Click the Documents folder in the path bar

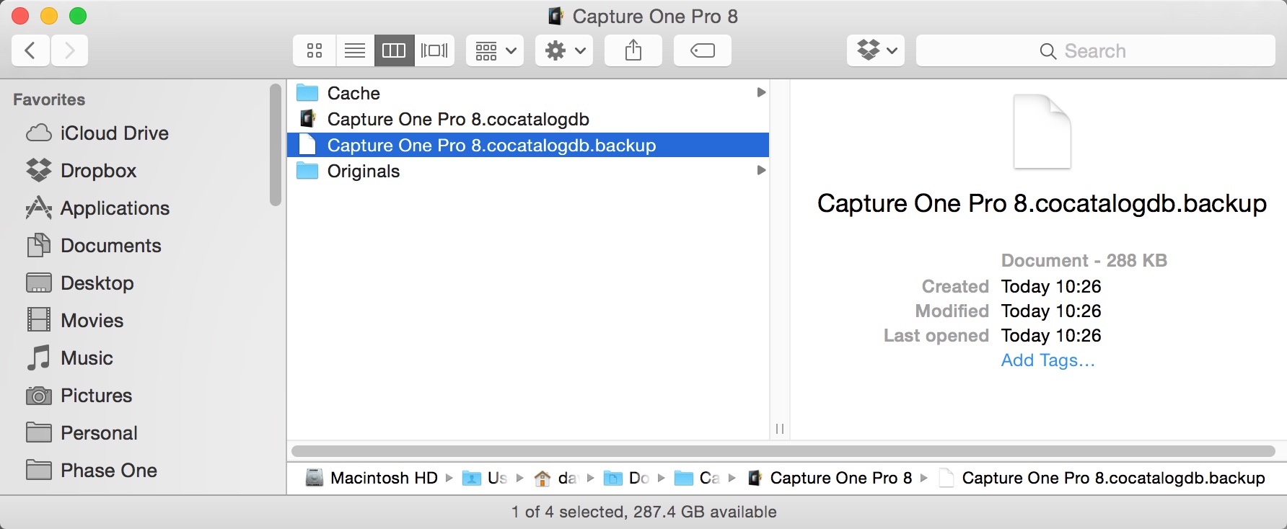click(x=626, y=478)
